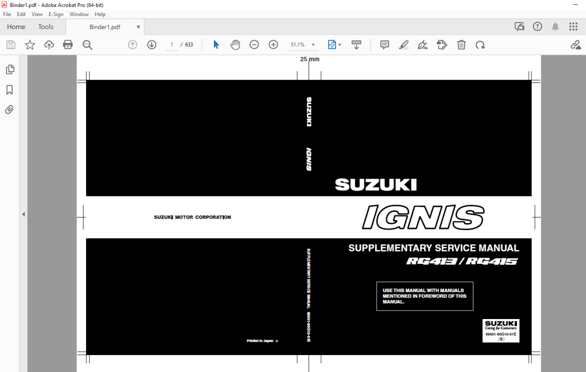Click the 99501-80G10-01E part number label
Screen dimensions: 586x372
[501, 334]
